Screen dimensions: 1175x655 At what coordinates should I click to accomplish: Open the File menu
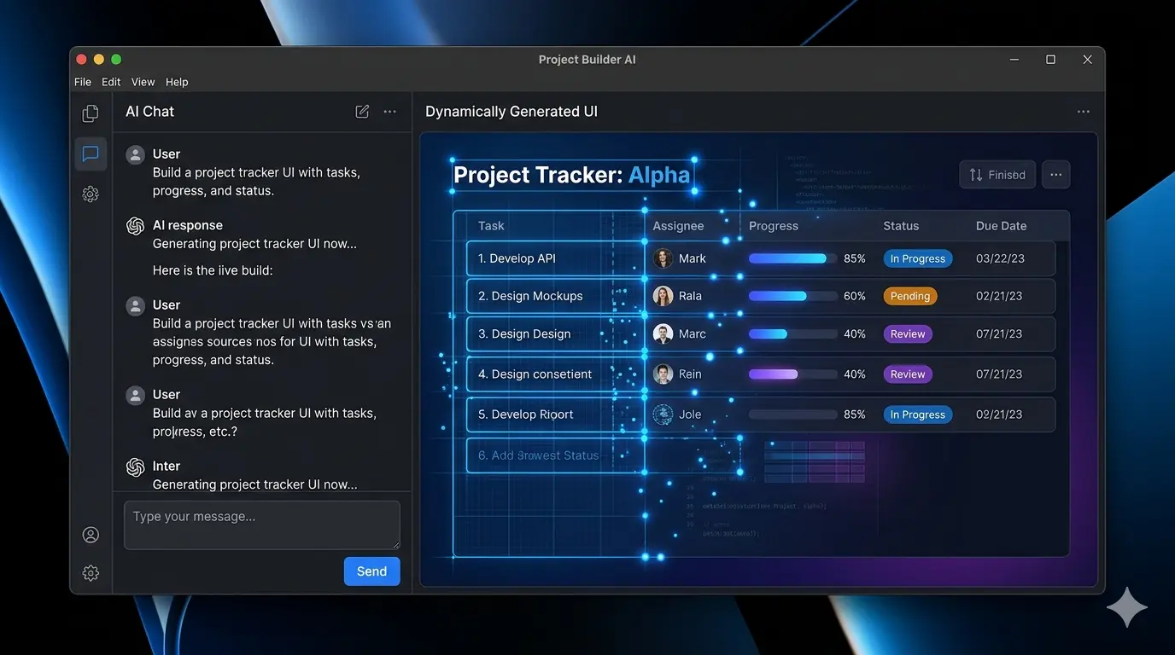tap(83, 82)
